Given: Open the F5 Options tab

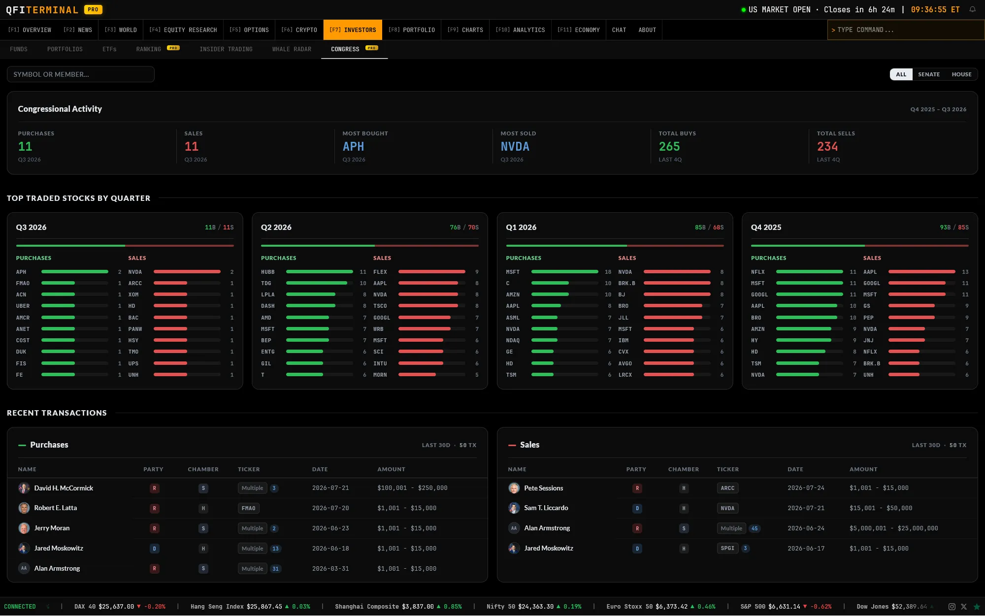Looking at the screenshot, I should (249, 30).
